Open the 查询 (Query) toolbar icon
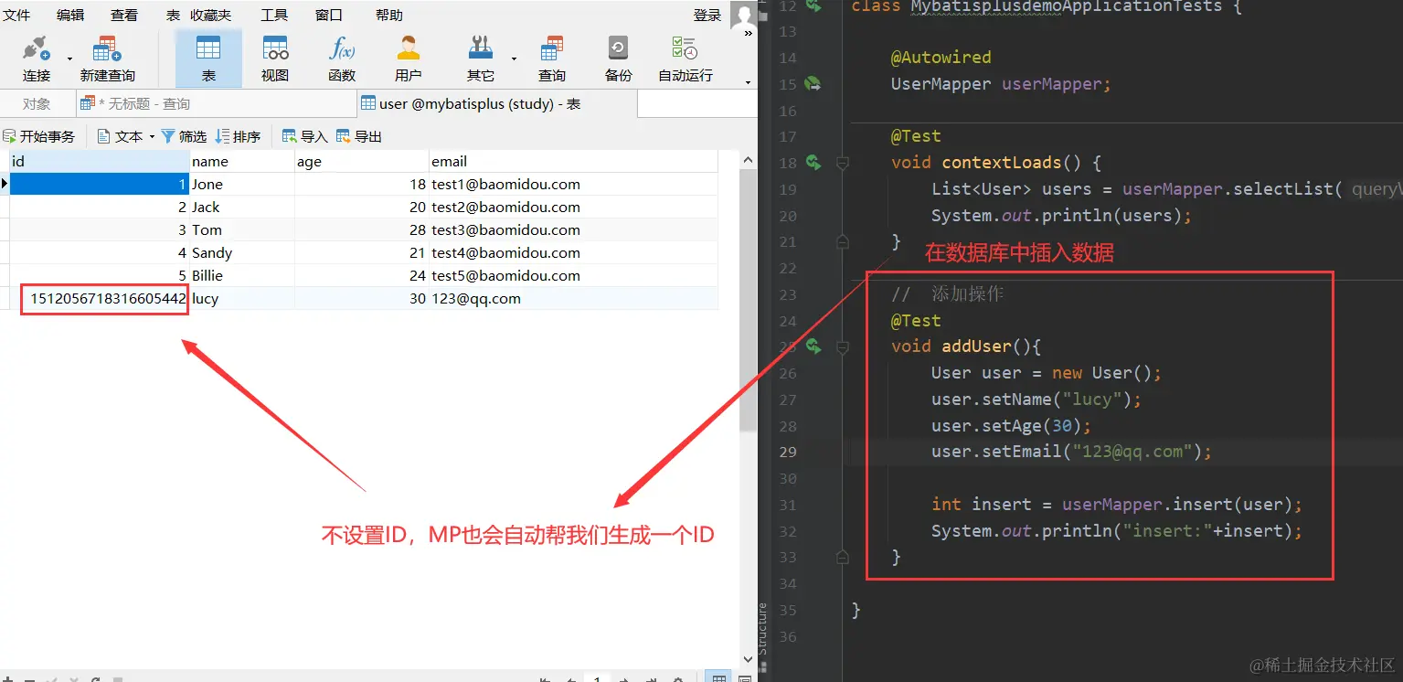 [551, 59]
